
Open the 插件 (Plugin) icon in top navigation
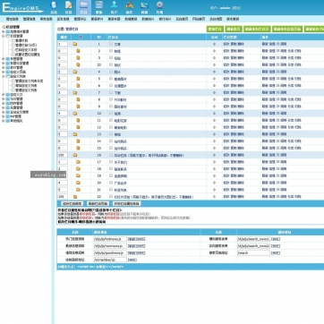[129, 7]
